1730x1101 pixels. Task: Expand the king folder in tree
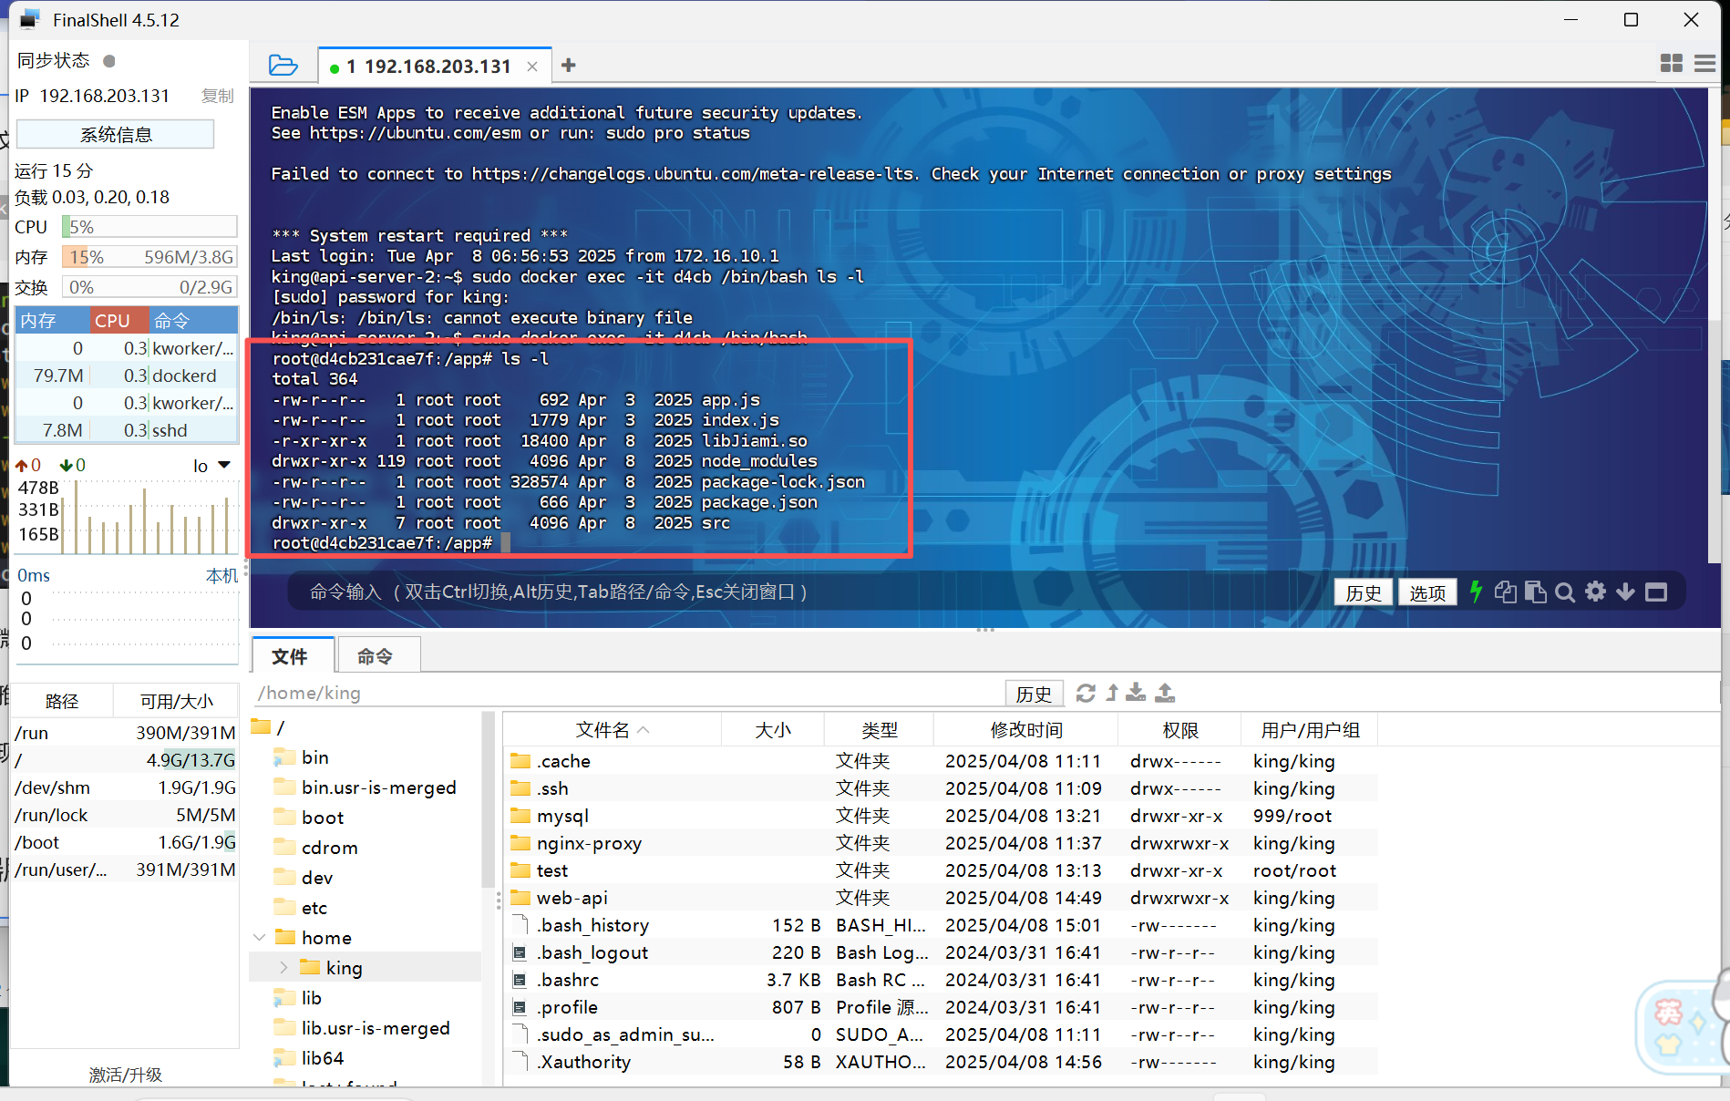tap(283, 967)
